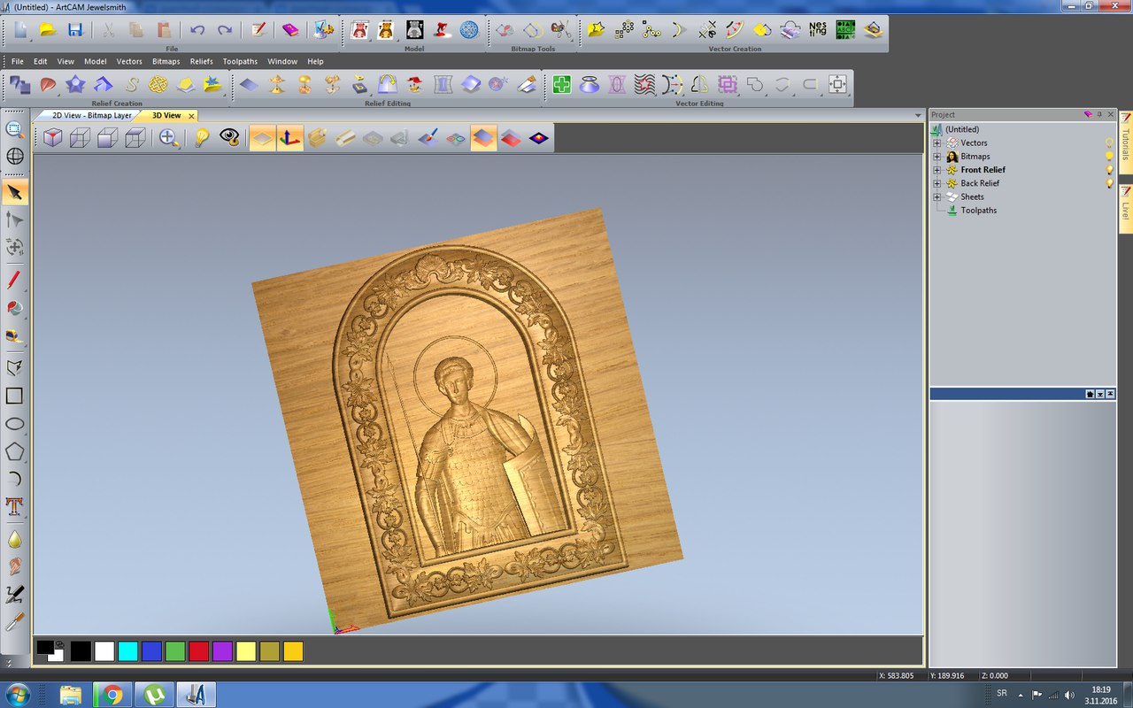Pick the cyan color swatch

coord(127,651)
